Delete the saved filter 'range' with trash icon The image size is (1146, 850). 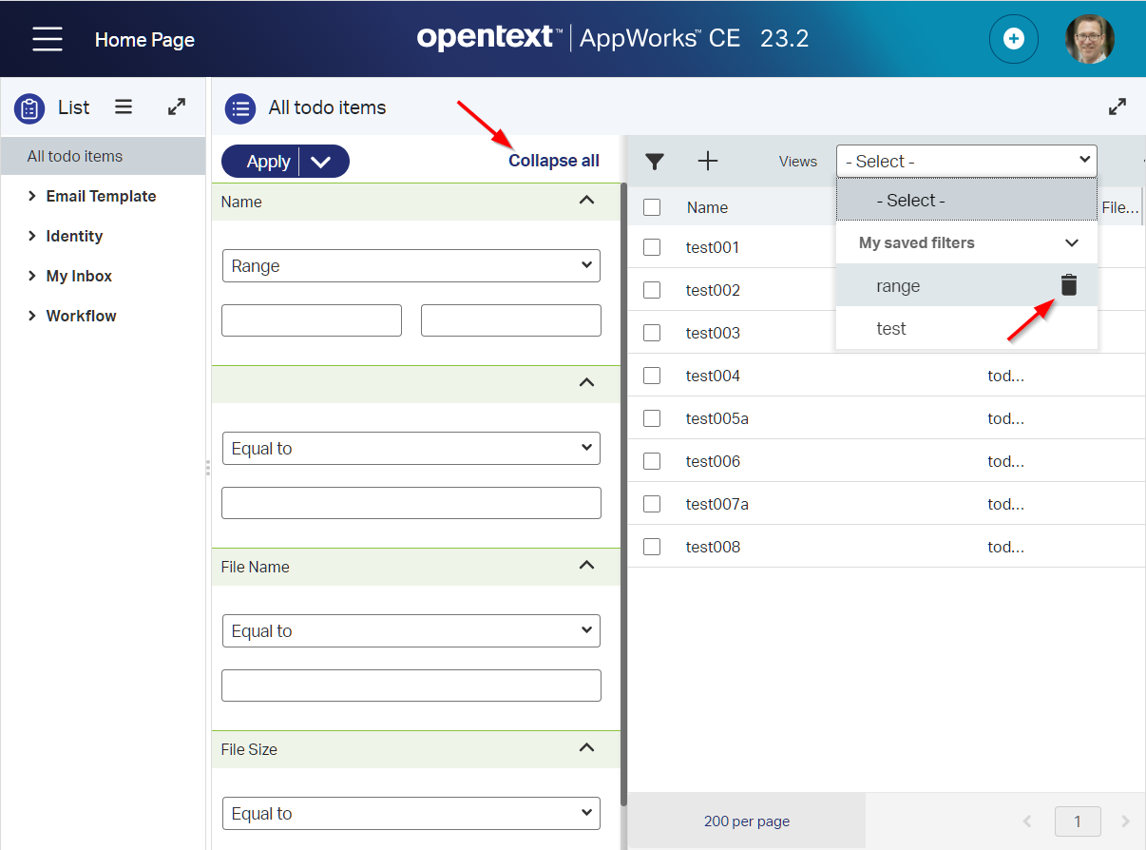[x=1069, y=285]
